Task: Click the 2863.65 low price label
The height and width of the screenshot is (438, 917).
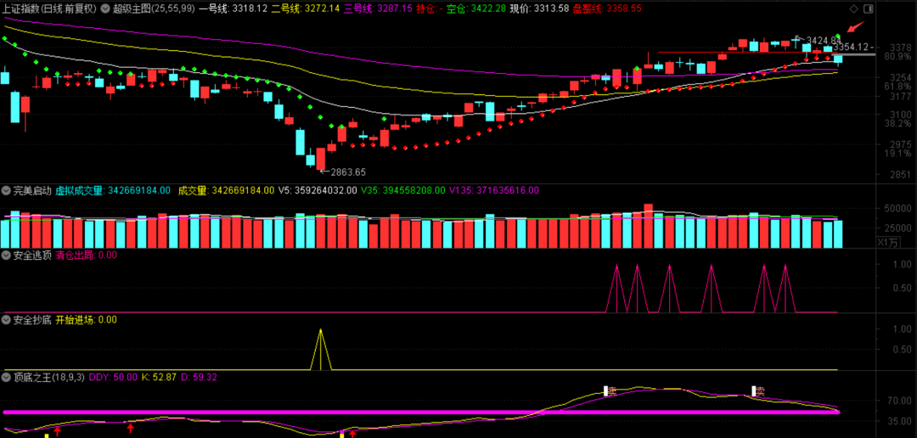Action: coord(346,171)
